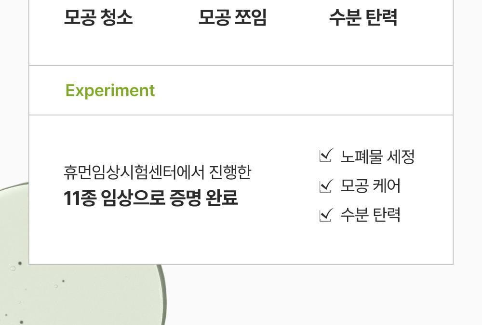Viewport: 482px width, 325px height.
Task: Click 완료 in the bold headline
Action: pyautogui.click(x=222, y=198)
